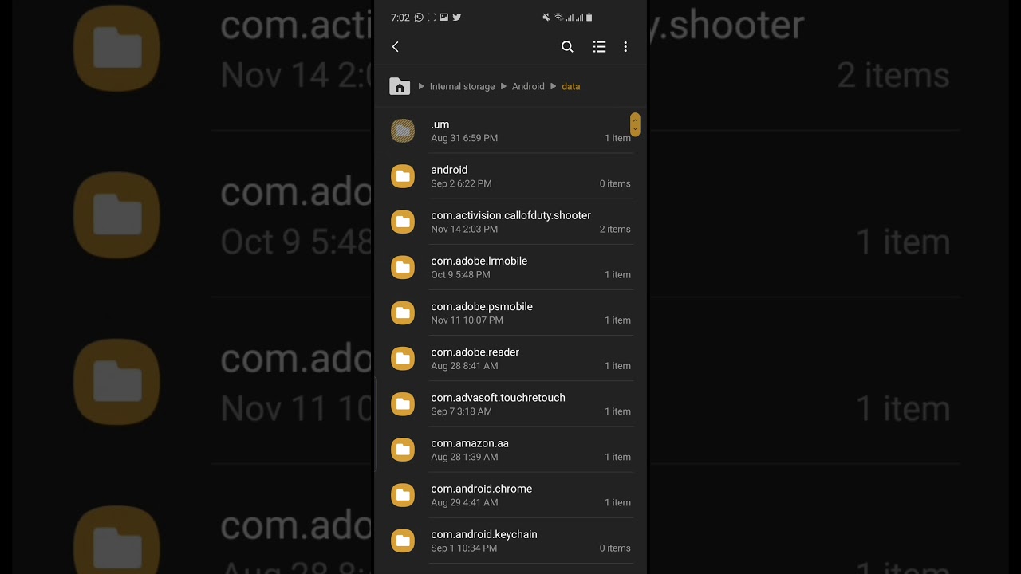Viewport: 1021px width, 574px height.
Task: Open the .um hidden folder icon
Action: pyautogui.click(x=403, y=131)
